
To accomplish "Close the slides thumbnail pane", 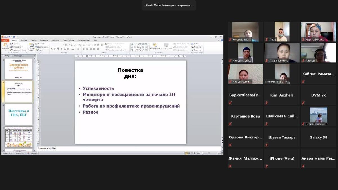I will 35,56.
